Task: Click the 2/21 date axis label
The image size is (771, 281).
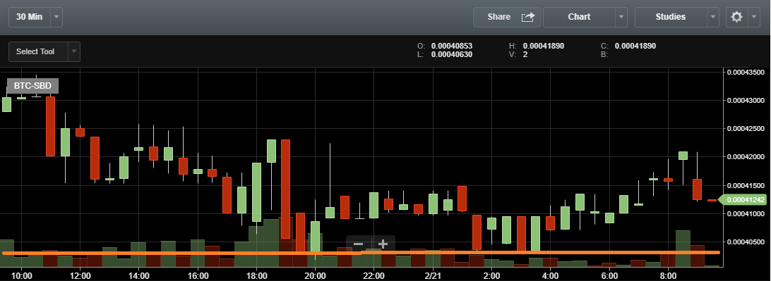Action: pyautogui.click(x=434, y=275)
